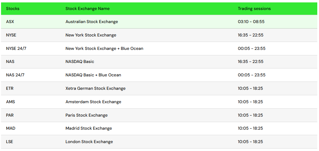Click the Stock Exchange Name column header
The width and height of the screenshot is (319, 151).
tap(88, 9)
